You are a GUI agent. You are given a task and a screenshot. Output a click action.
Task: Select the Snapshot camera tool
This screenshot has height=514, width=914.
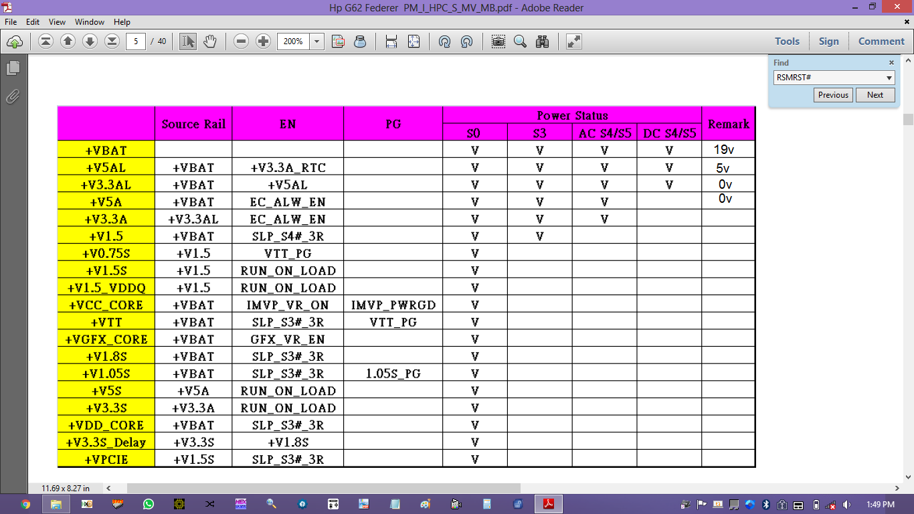click(x=498, y=41)
